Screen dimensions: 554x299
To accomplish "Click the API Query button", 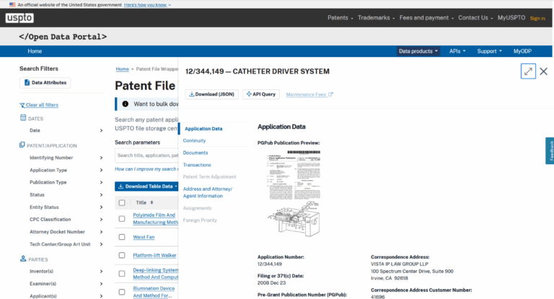I will pyautogui.click(x=261, y=94).
